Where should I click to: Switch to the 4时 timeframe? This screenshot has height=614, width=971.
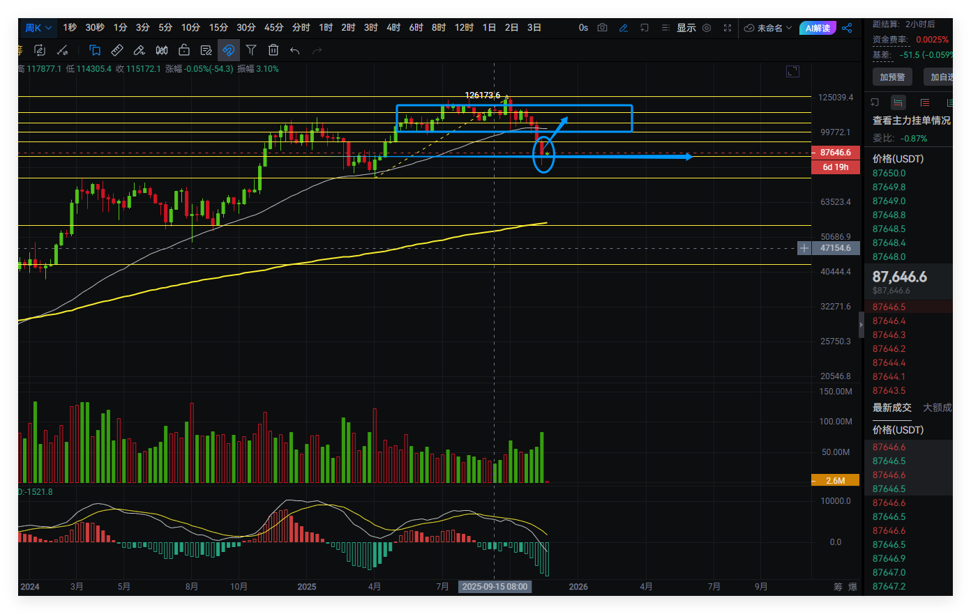click(x=393, y=28)
